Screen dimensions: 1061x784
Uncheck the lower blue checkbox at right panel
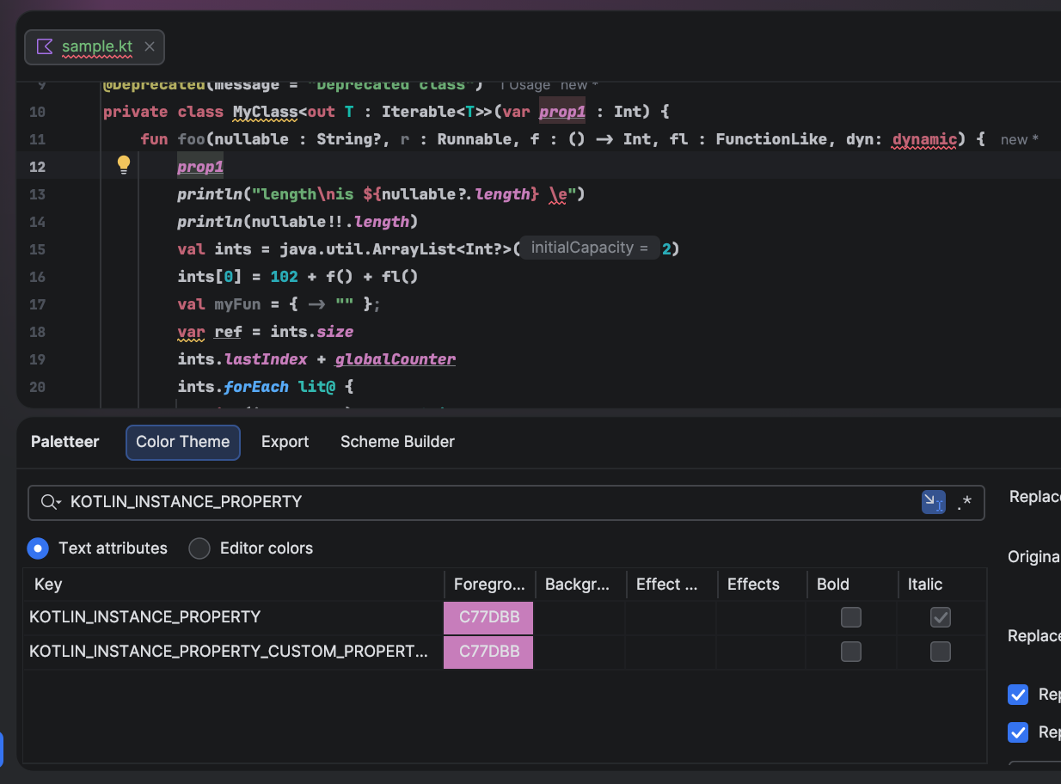click(x=1018, y=732)
